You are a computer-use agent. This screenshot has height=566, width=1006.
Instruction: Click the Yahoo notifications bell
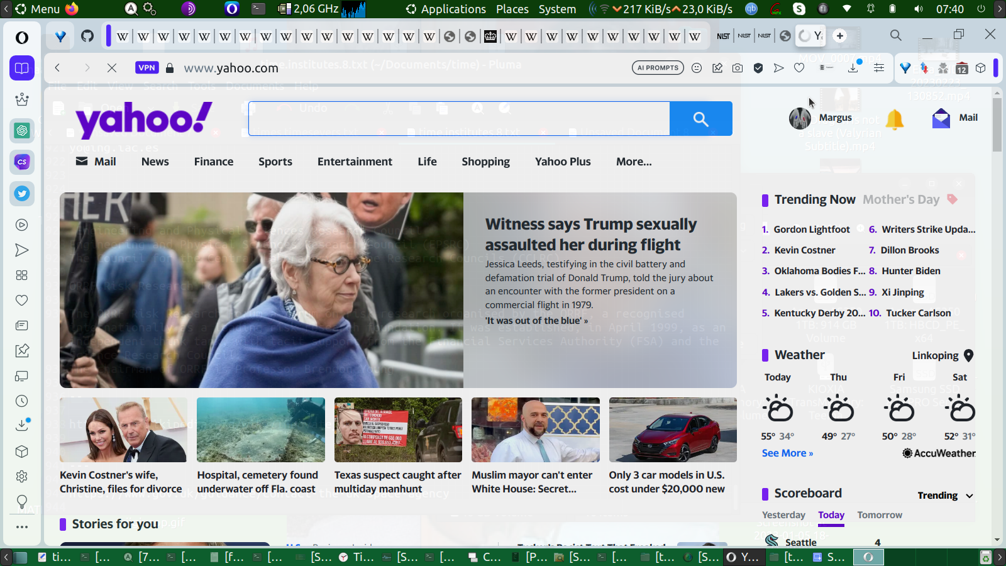point(894,118)
